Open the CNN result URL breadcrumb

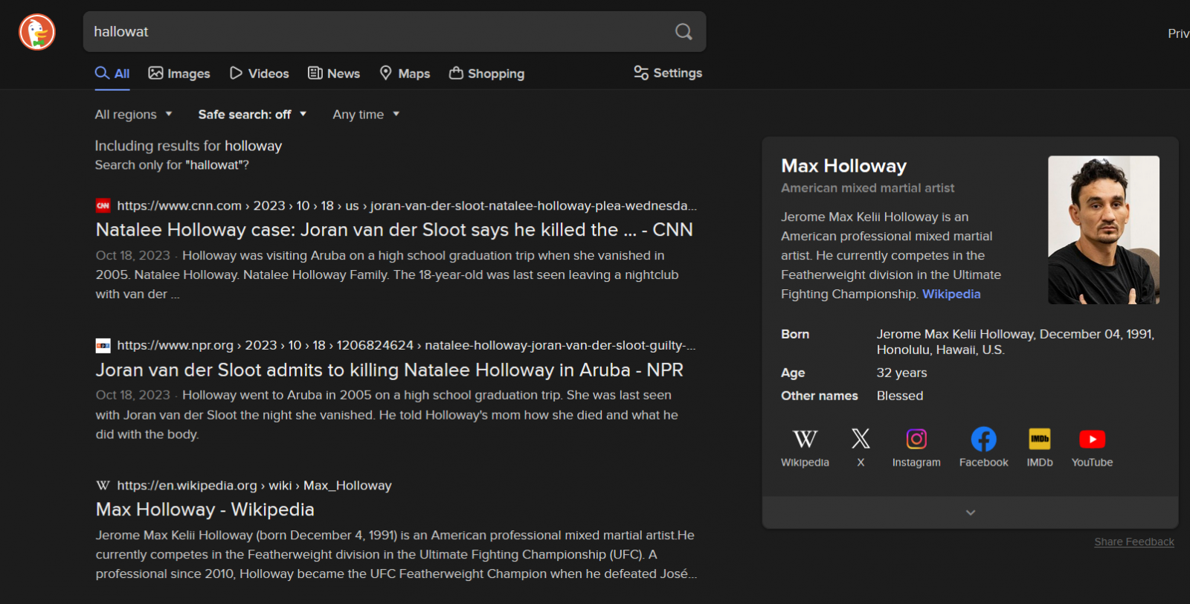(407, 205)
